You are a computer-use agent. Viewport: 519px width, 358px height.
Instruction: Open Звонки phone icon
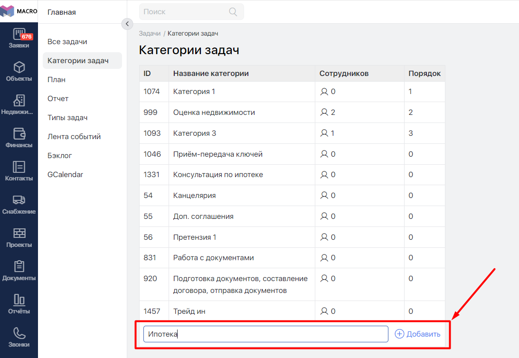point(19,333)
